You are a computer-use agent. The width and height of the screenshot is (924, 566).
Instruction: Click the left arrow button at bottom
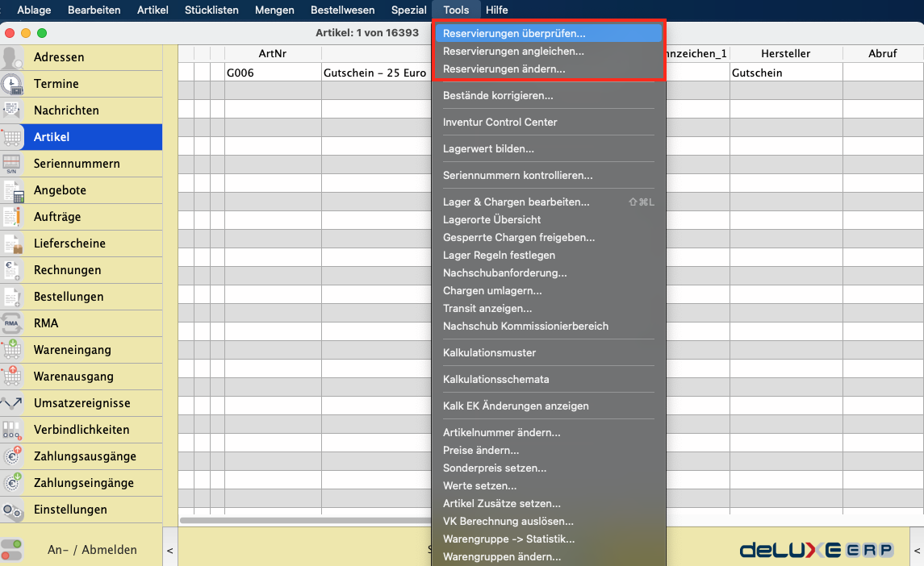(x=169, y=551)
